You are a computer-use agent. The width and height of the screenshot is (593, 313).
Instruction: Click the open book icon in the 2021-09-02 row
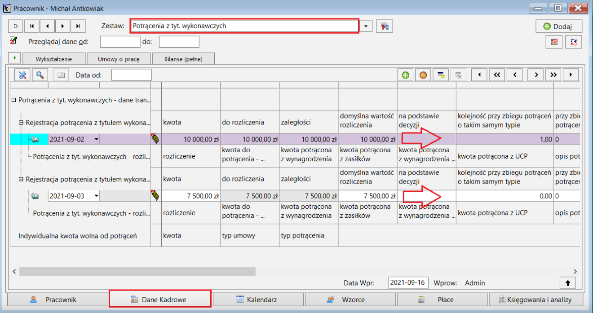[x=35, y=139]
